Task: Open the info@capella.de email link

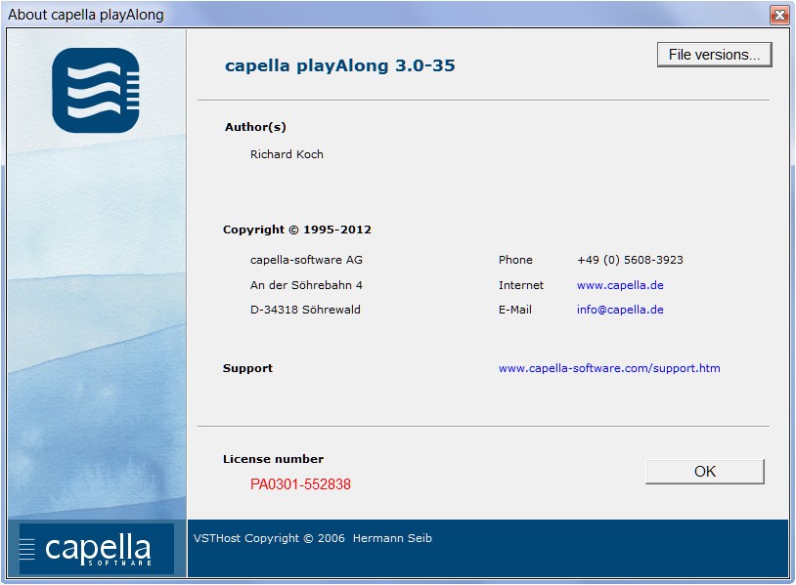Action: point(620,310)
